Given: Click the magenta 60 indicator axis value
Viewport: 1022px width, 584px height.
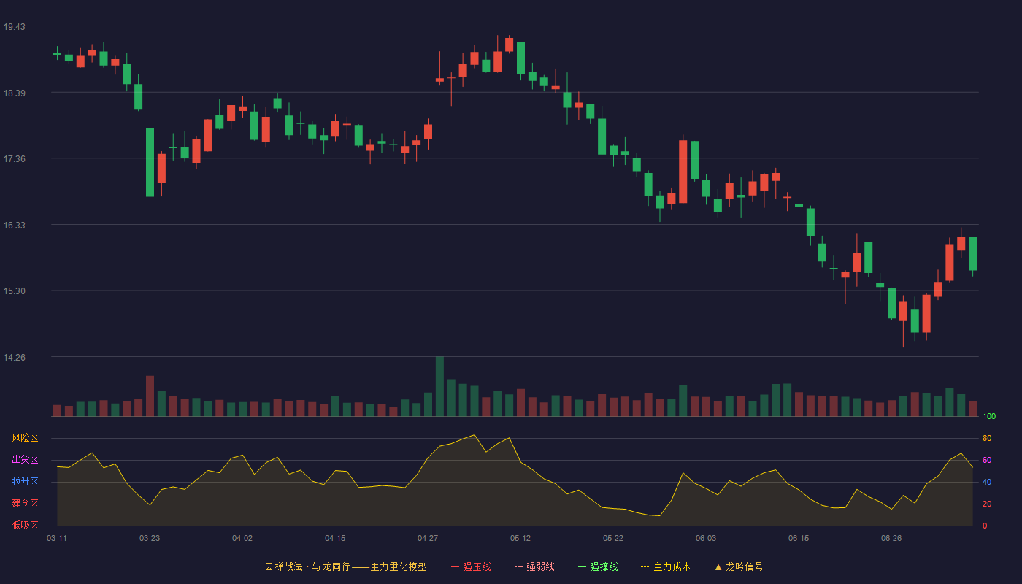Looking at the screenshot, I should (987, 460).
